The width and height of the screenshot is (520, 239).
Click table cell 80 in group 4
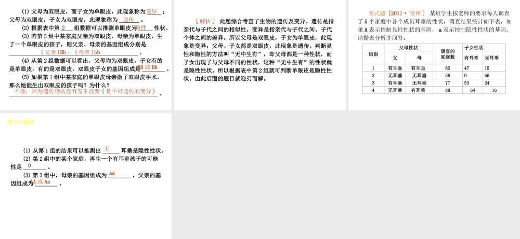(448, 90)
